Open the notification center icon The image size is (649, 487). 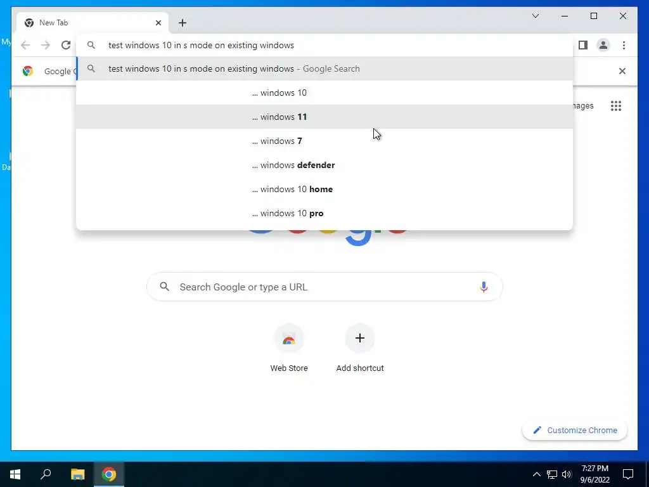(x=628, y=474)
